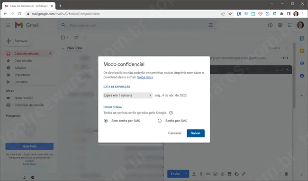Open Keep side panel icon
Viewport: 308px width, 181px height.
[x=302, y=51]
